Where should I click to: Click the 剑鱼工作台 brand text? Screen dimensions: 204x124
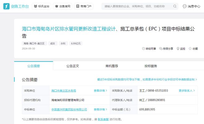point(20,6)
